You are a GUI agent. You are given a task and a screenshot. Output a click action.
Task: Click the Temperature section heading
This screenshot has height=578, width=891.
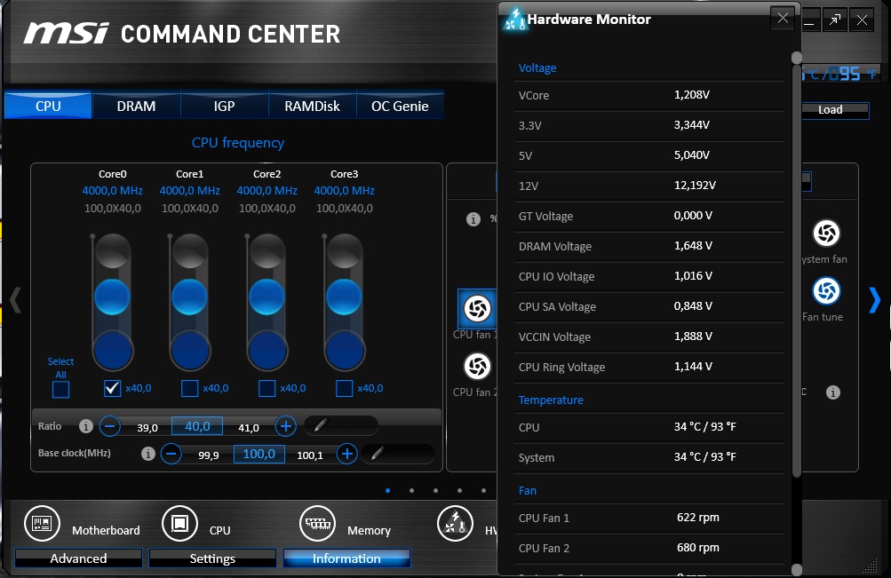pyautogui.click(x=551, y=400)
